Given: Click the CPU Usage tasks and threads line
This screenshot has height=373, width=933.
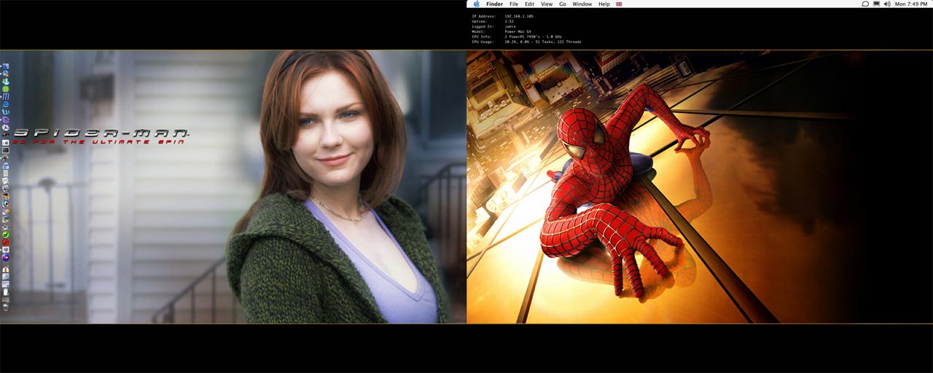Looking at the screenshot, I should click(526, 42).
